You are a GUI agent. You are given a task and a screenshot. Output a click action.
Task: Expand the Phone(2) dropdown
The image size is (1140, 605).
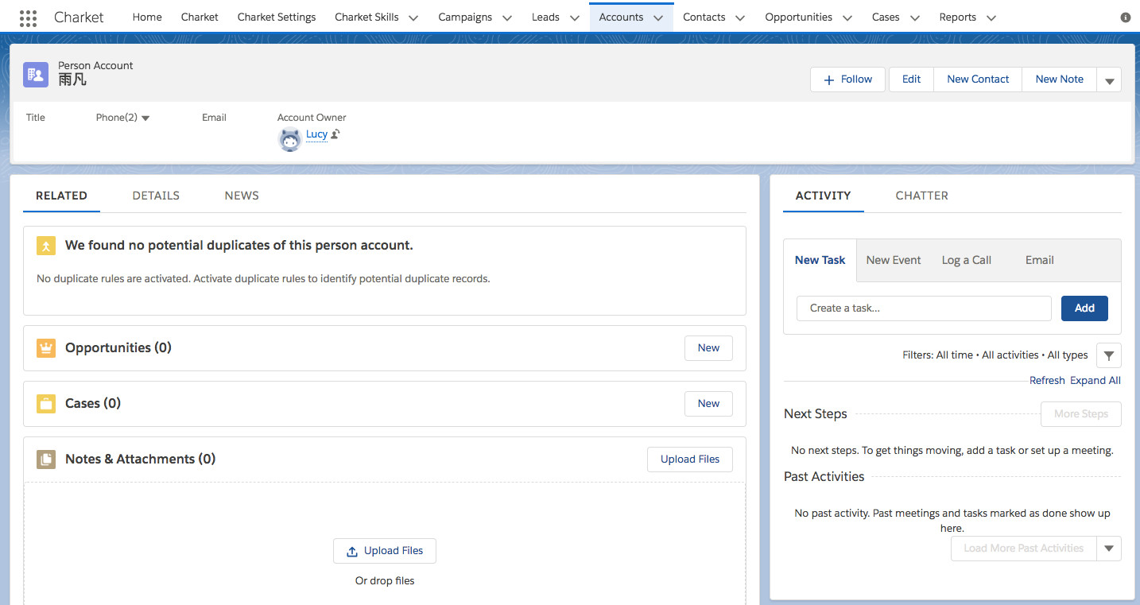pos(145,118)
